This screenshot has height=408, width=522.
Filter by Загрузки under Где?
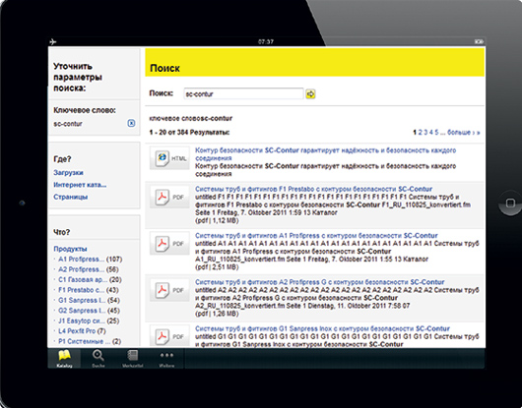tap(68, 173)
